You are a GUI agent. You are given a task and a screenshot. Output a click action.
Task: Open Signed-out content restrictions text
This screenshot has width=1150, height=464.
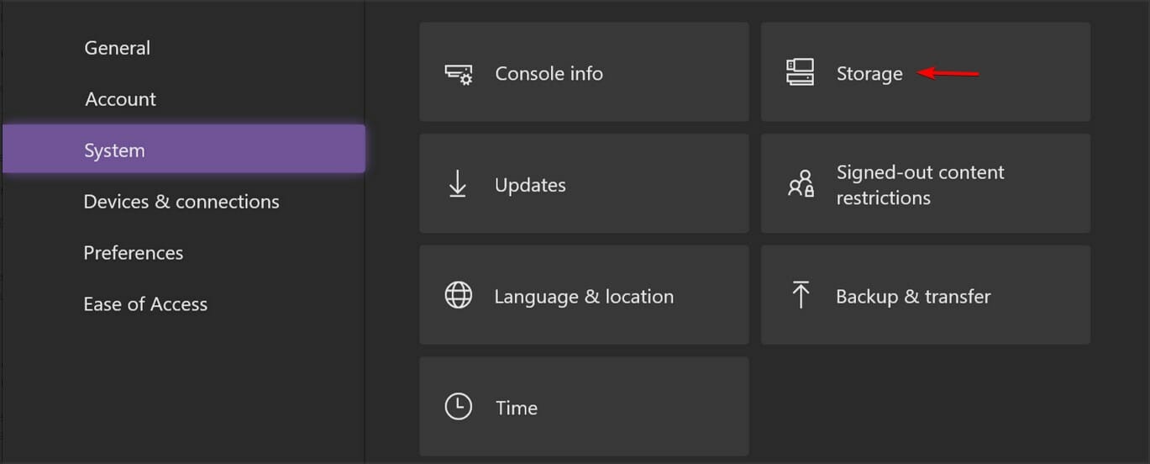pos(921,185)
